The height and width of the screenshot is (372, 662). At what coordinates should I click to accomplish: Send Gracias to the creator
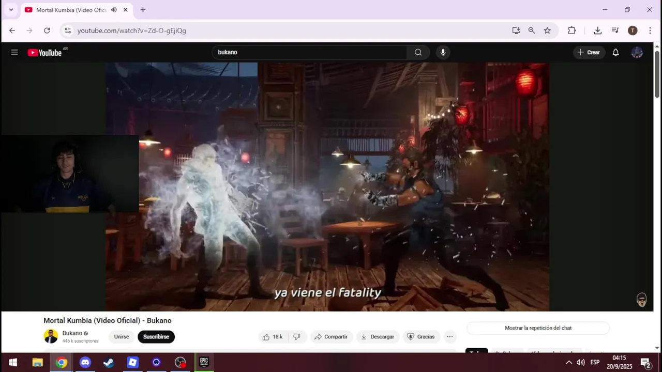click(x=420, y=337)
